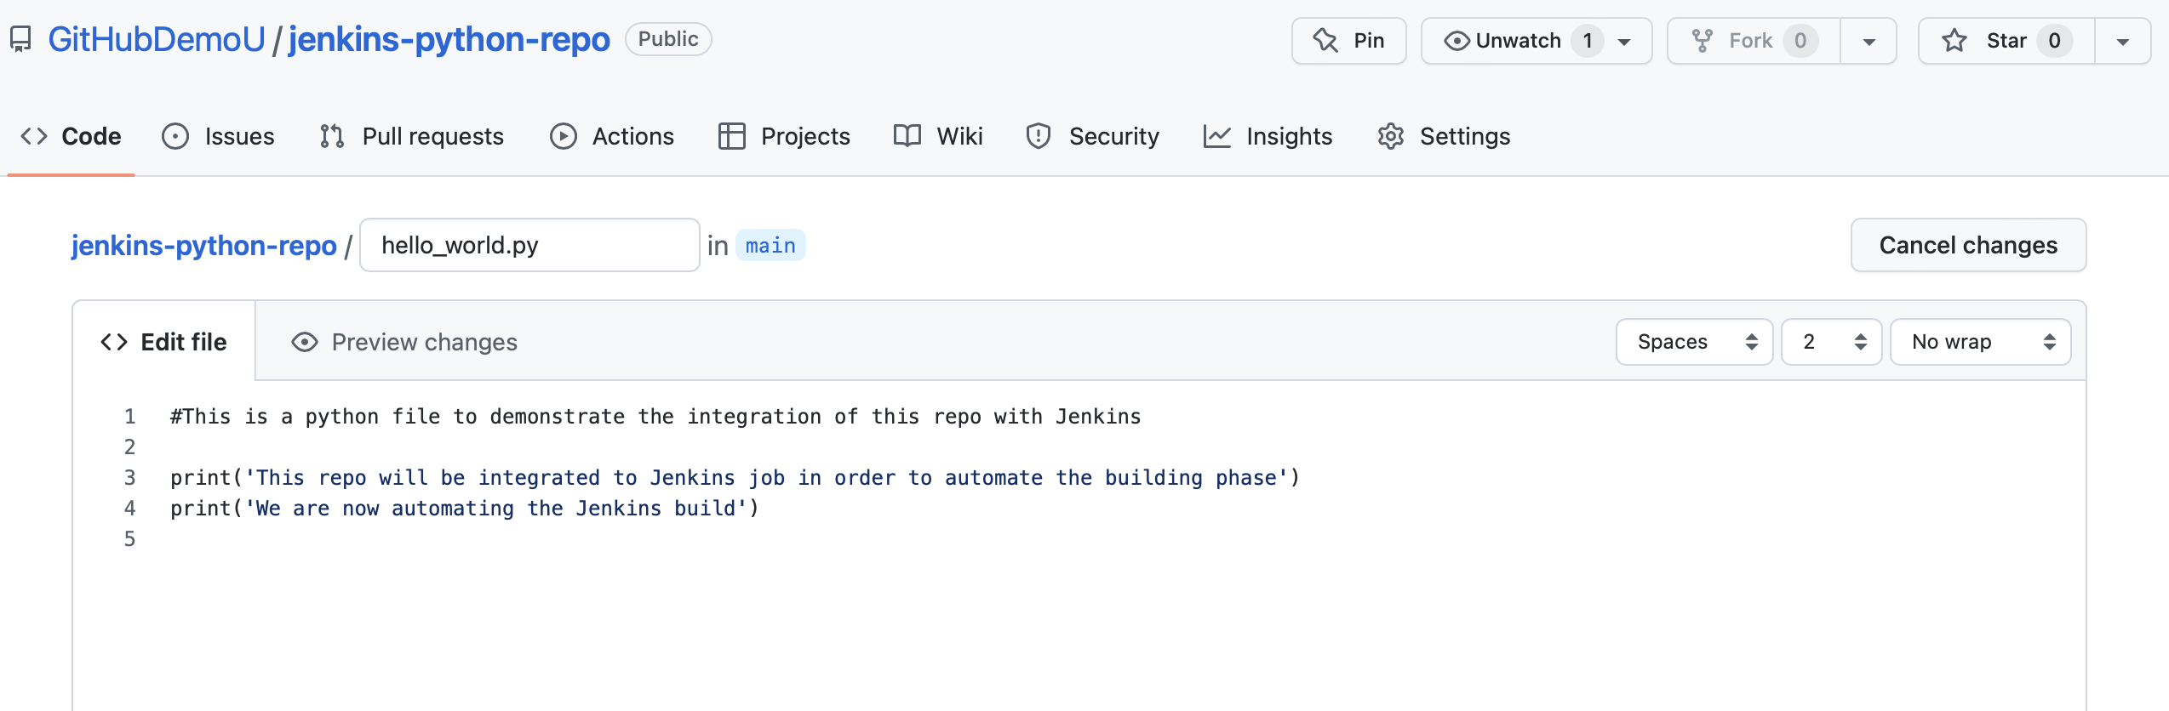Click line number 3 in gutter
This screenshot has width=2169, height=711.
point(129,478)
